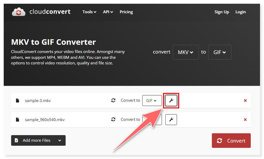Click the refresh icon in sample-3.mkv row
This screenshot has width=264, height=159.
(x=113, y=100)
